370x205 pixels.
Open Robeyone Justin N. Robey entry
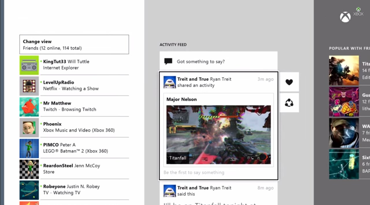tap(74, 190)
